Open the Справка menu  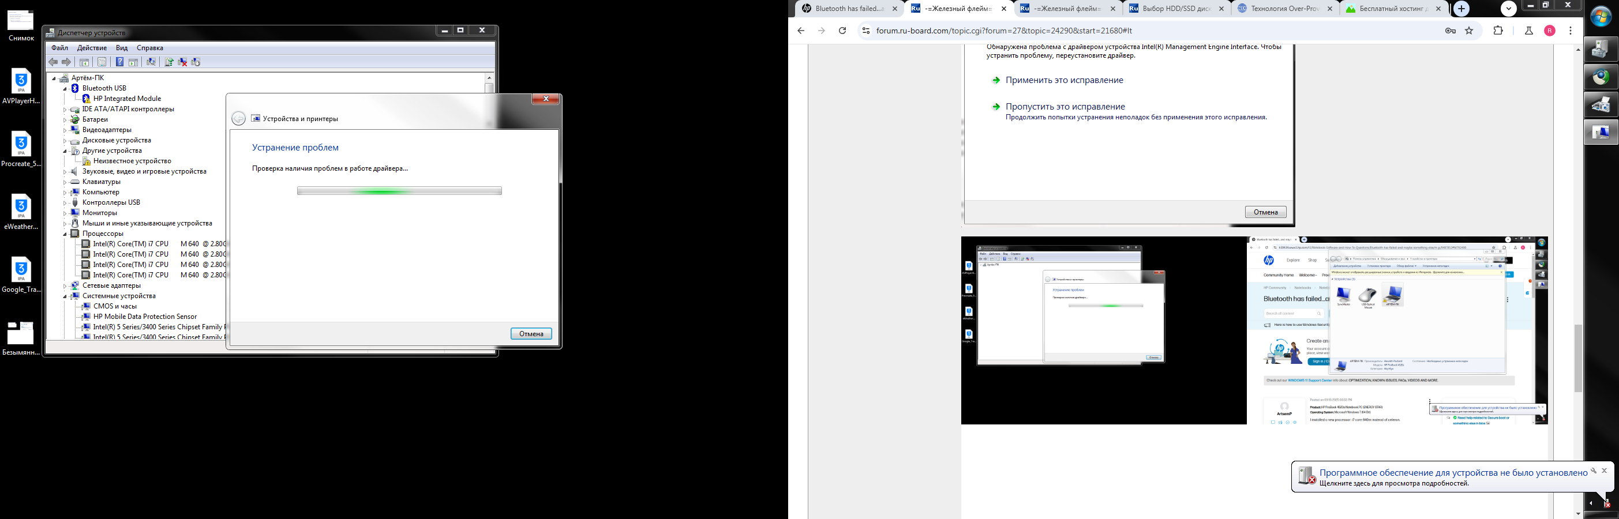pos(149,48)
